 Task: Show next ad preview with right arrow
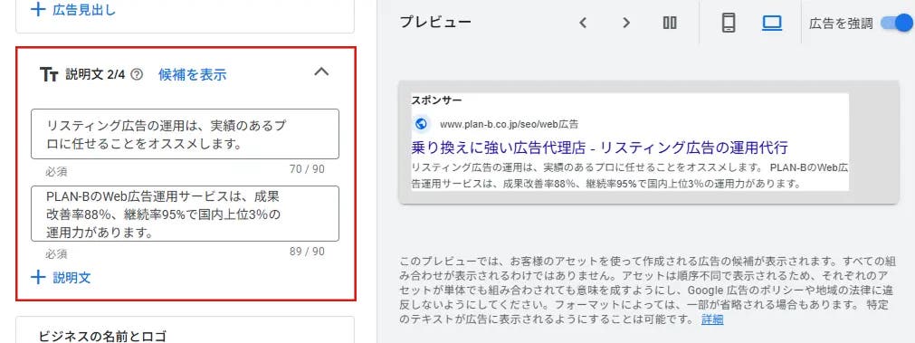coord(626,23)
